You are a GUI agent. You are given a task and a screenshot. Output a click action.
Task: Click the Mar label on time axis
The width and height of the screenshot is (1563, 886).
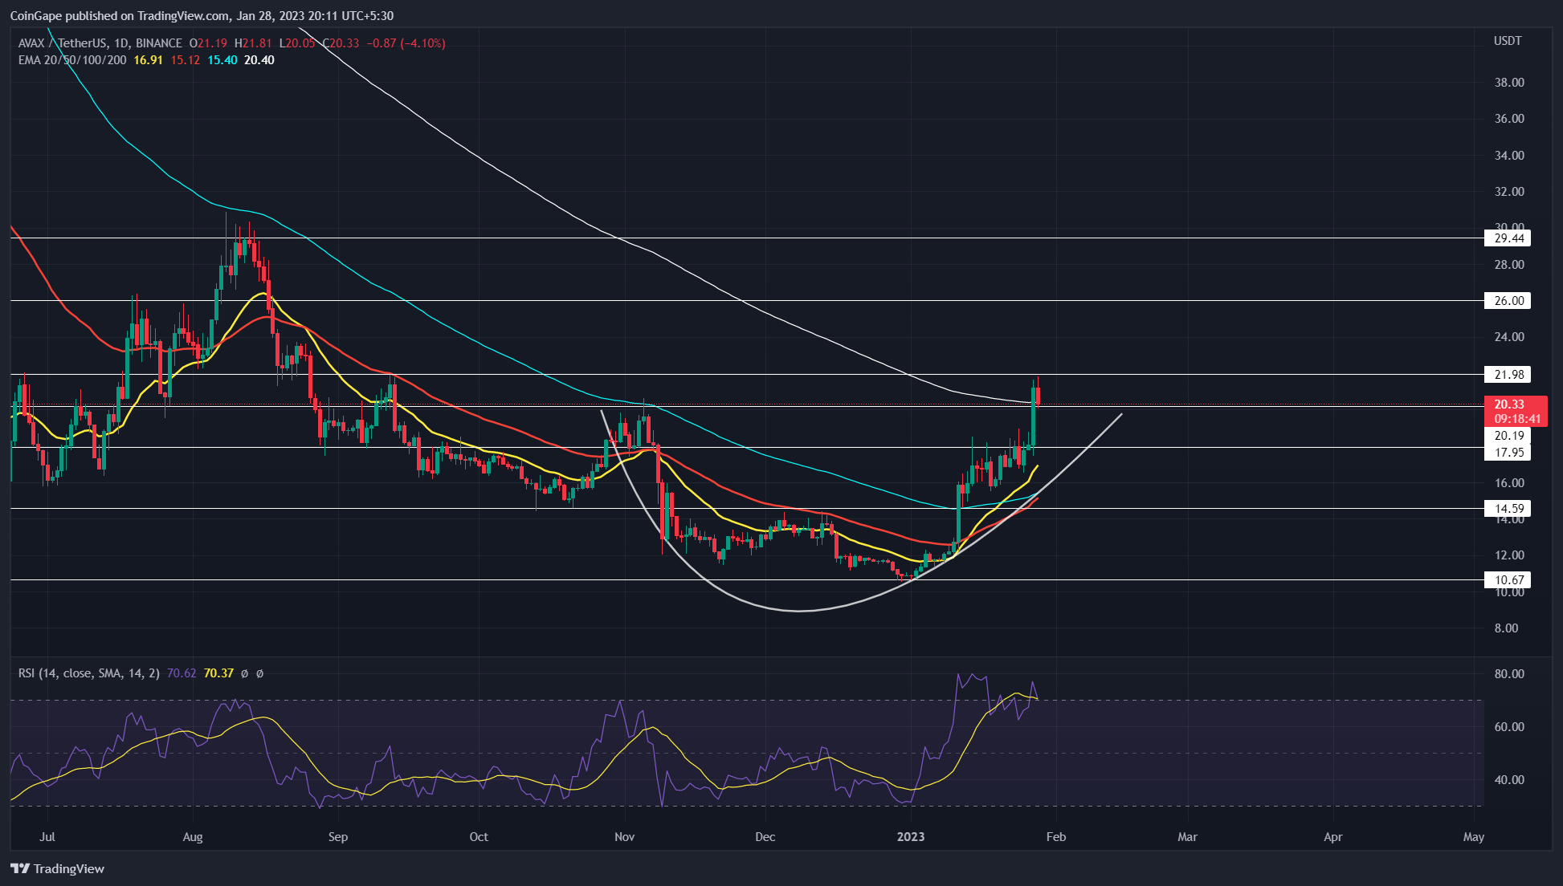point(1187,837)
